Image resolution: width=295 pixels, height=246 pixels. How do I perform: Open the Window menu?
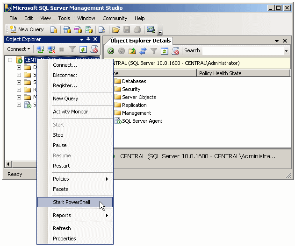86,18
